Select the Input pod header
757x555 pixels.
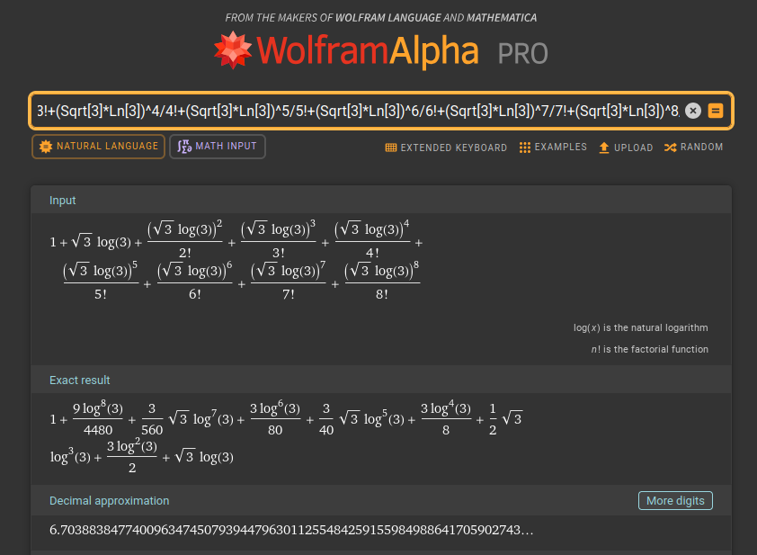(x=63, y=201)
